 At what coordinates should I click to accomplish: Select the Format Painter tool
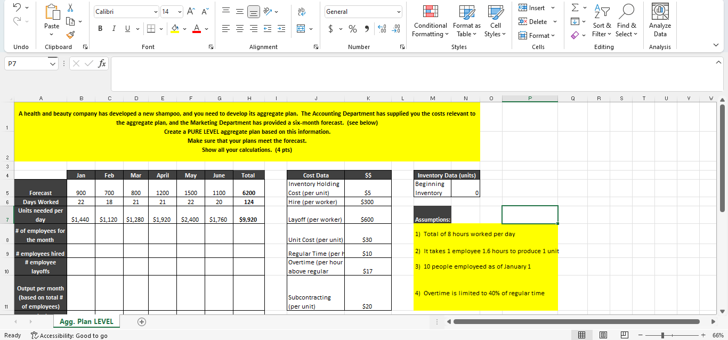69,35
